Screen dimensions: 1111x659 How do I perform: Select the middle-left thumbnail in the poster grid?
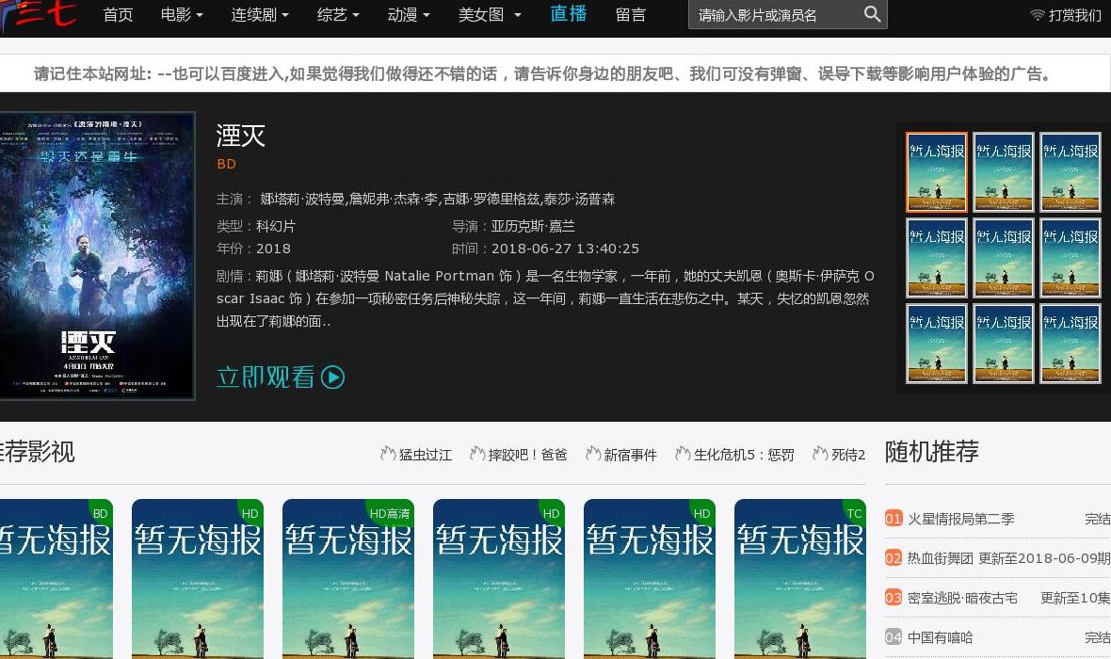(937, 258)
